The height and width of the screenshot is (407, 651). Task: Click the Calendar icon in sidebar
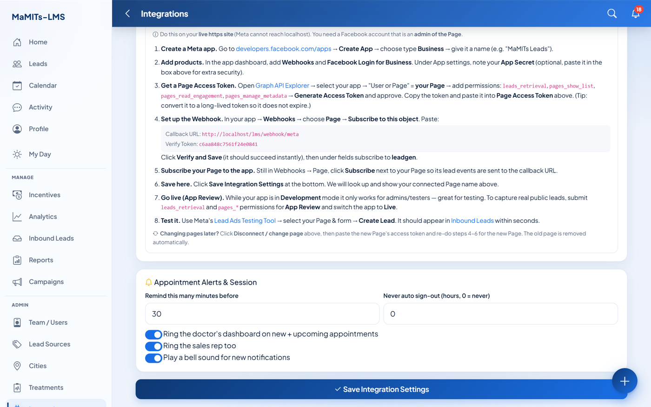[17, 86]
